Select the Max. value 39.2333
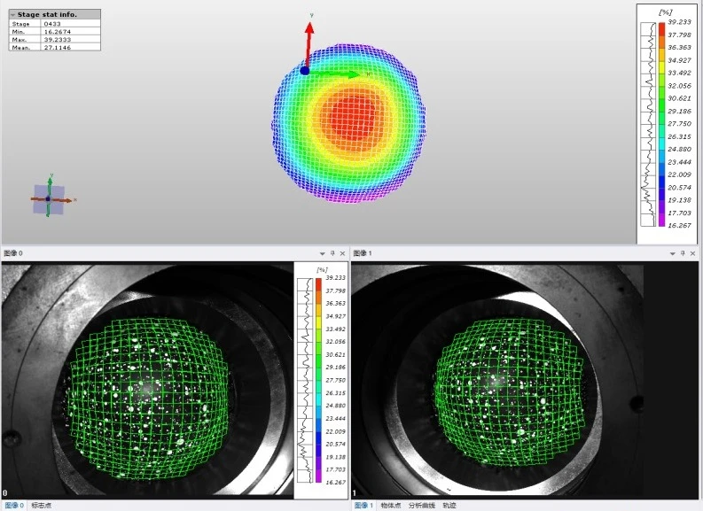Screen dimensions: 703x511 58,40
